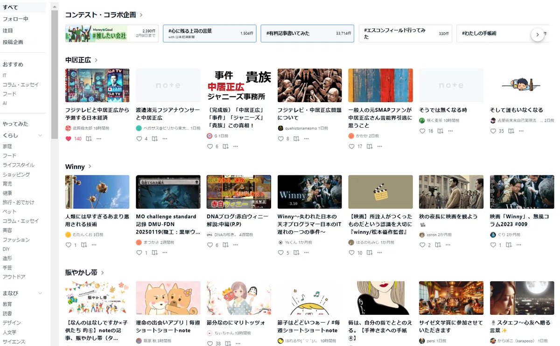Open the #心に残る上司の言葉 contest tag
Screen dimensions: 560x346
pos(210,34)
